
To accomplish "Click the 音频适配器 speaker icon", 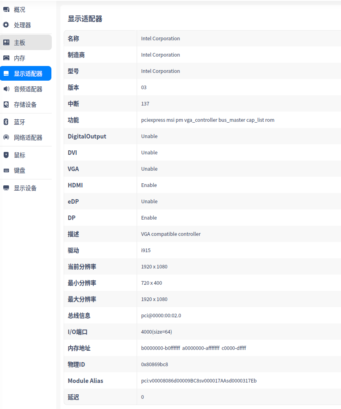I will coord(6,89).
